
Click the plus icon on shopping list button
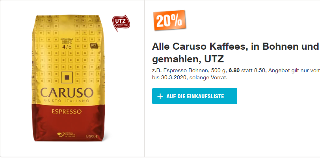160,96
